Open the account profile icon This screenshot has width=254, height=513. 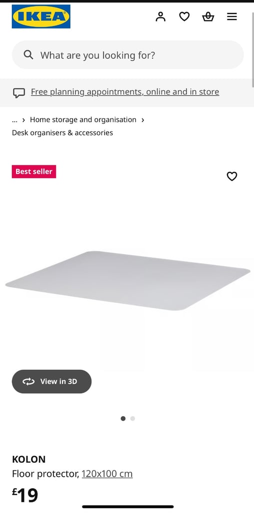[x=160, y=17]
